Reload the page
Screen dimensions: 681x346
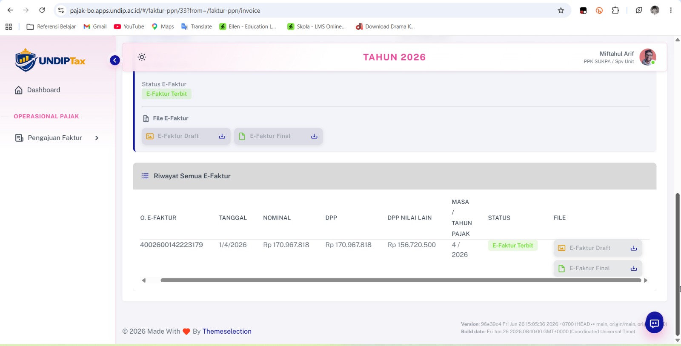42,10
